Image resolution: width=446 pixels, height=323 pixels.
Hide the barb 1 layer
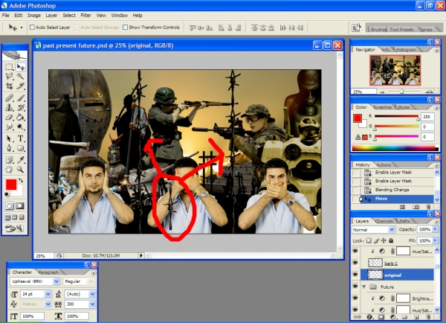point(355,263)
